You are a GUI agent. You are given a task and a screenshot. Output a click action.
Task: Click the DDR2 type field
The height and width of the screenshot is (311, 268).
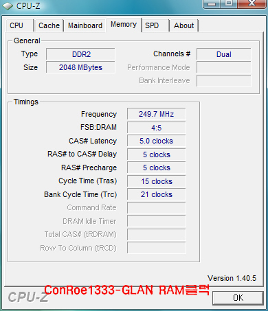click(x=80, y=54)
